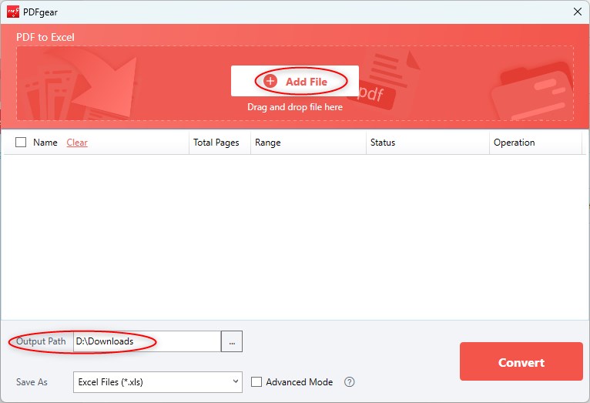Click the Convert button

click(521, 361)
